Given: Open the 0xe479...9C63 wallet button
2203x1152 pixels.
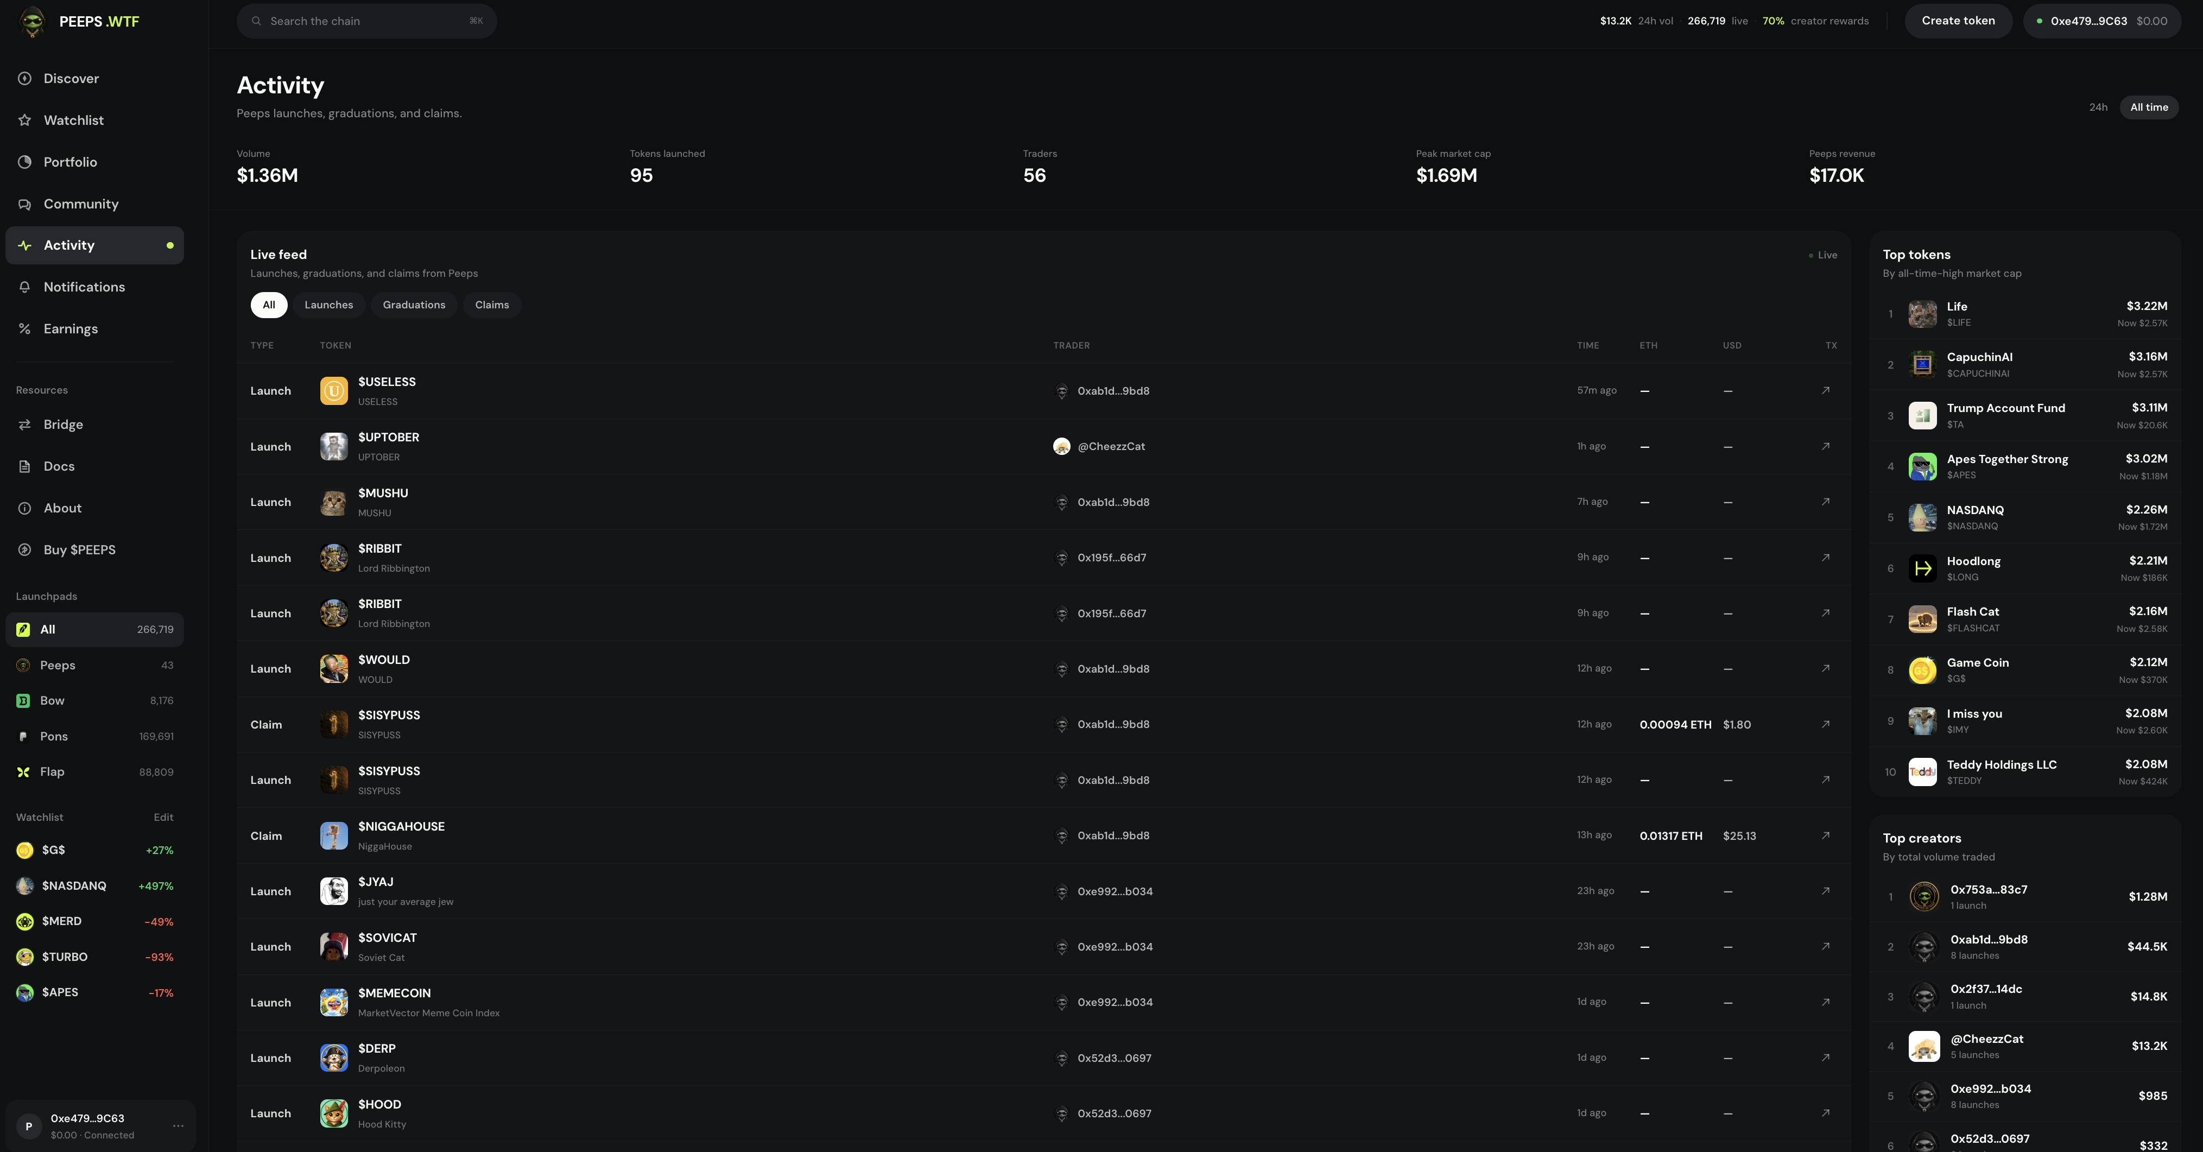Looking at the screenshot, I should tap(2102, 21).
